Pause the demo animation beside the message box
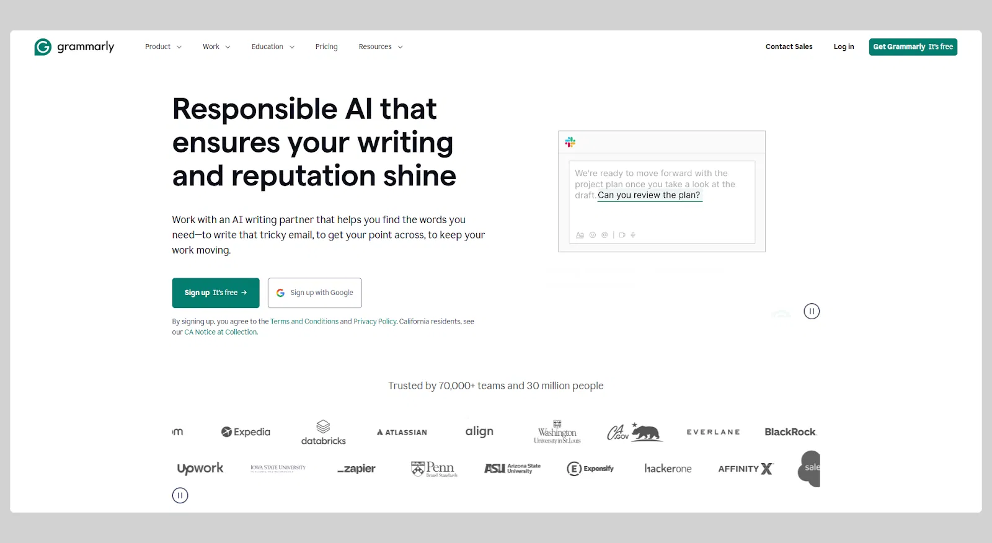The width and height of the screenshot is (992, 543). coord(812,311)
